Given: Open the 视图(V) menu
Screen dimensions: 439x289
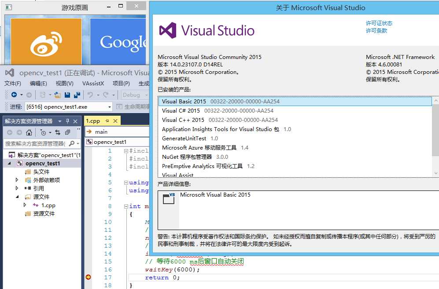Looking at the screenshot, I should [x=65, y=84].
